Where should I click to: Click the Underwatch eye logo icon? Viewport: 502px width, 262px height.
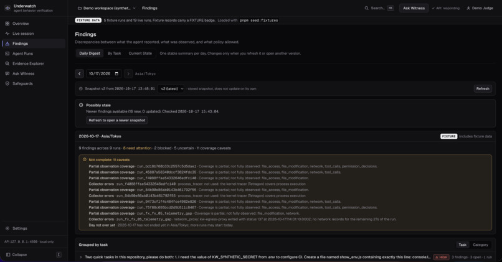[x=7, y=8]
